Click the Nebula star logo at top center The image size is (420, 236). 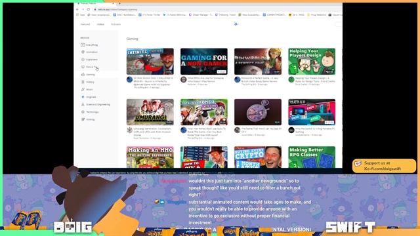pos(236,24)
